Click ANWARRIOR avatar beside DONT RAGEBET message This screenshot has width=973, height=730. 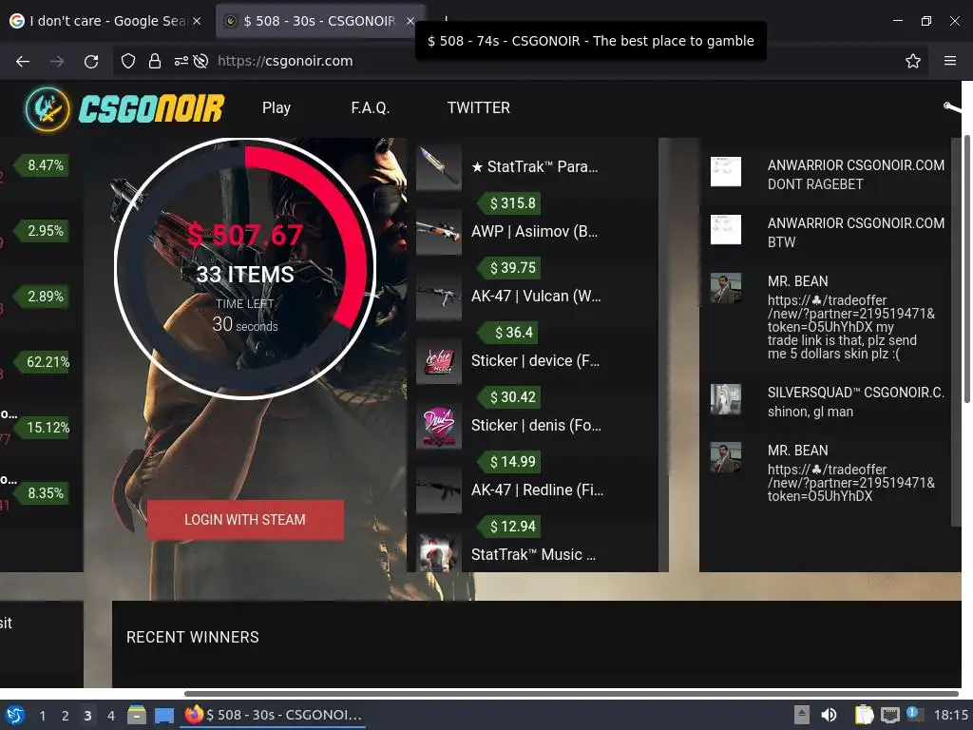[725, 171]
